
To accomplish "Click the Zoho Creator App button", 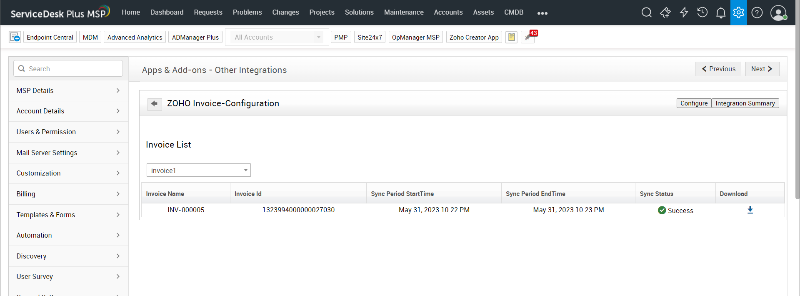I will [474, 37].
